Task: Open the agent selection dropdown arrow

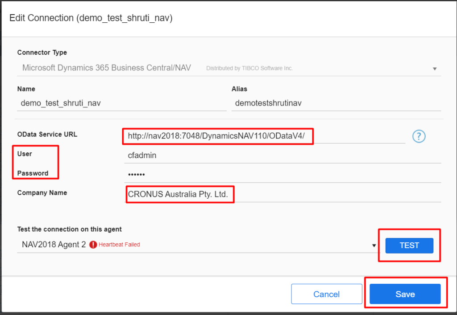Action: point(374,245)
